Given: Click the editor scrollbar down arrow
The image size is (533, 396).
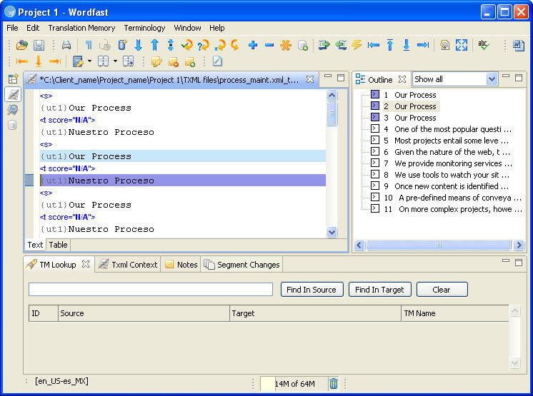Looking at the screenshot, I should pyautogui.click(x=332, y=232).
